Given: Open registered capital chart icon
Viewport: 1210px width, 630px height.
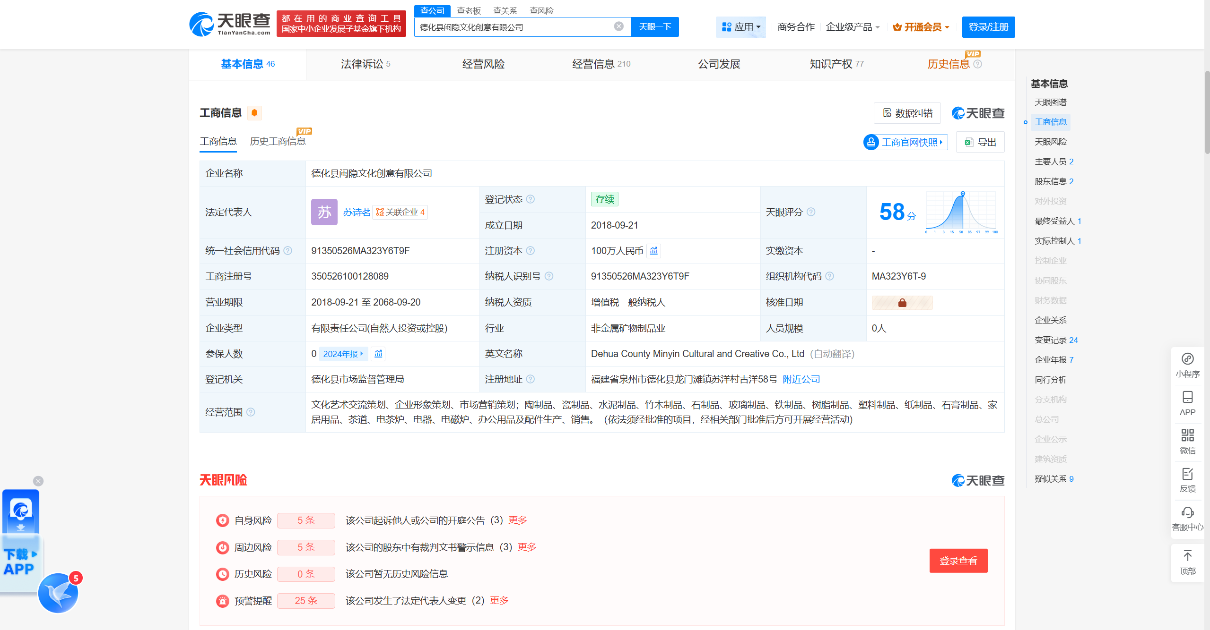Looking at the screenshot, I should click(x=654, y=251).
